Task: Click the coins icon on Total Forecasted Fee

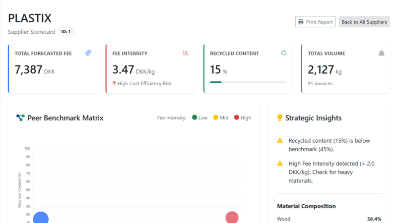Action: 88,53
